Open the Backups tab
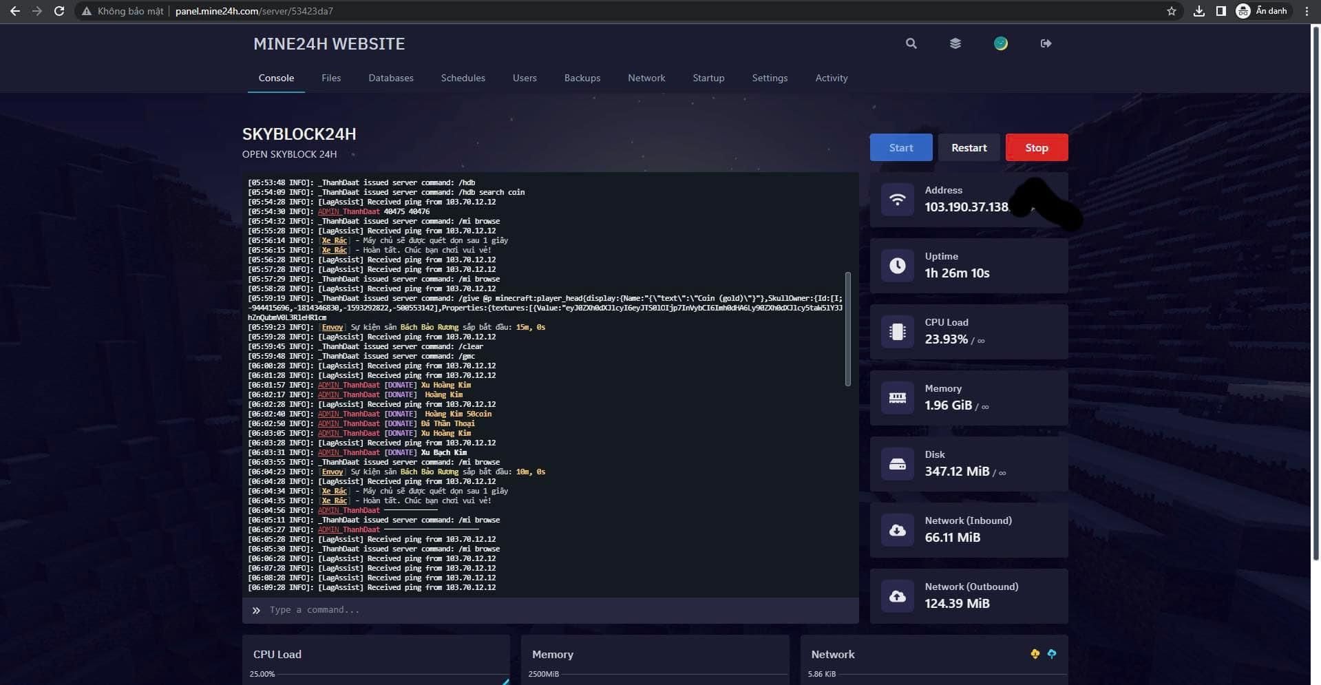1321x685 pixels. tap(582, 78)
